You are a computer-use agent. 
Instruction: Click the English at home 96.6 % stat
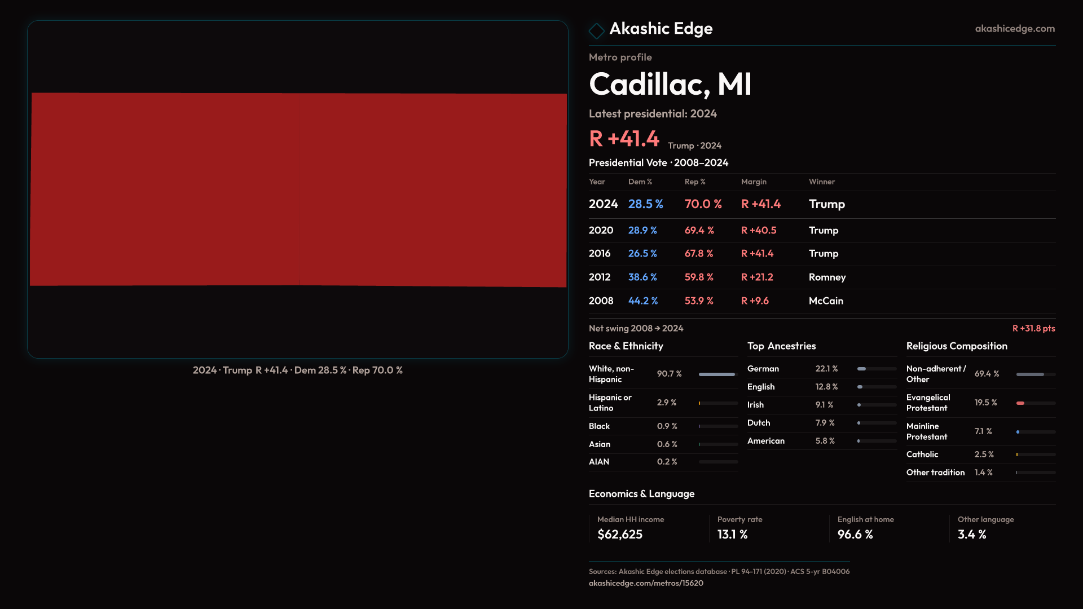[855, 535]
